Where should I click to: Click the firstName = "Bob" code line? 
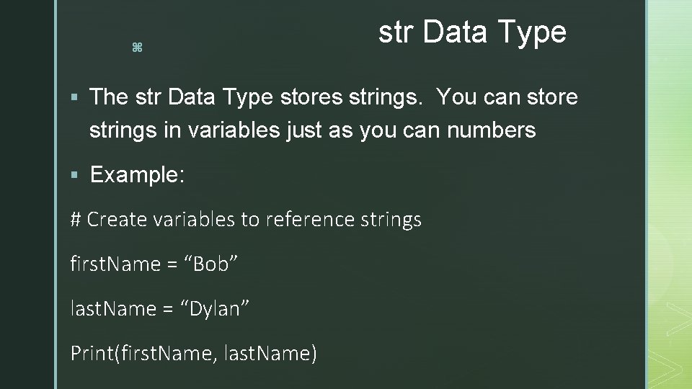click(154, 264)
